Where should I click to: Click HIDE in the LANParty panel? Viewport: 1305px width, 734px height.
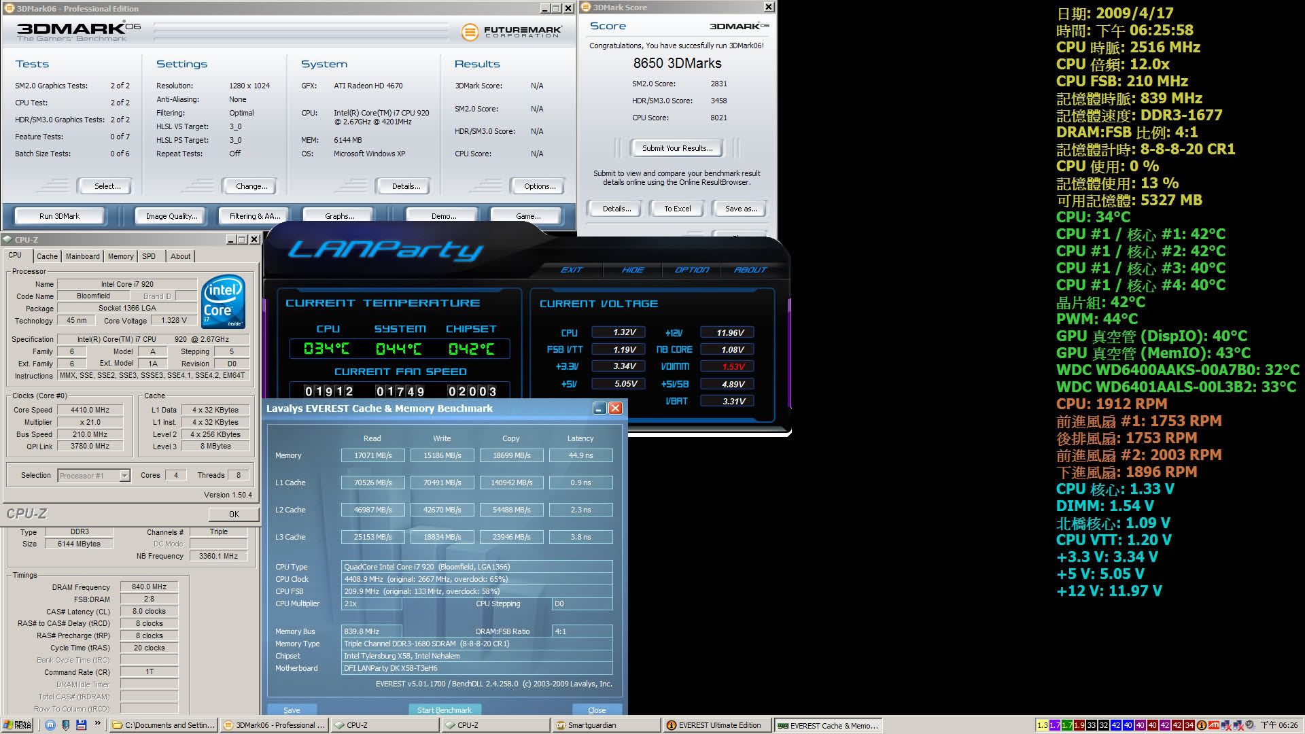(633, 270)
